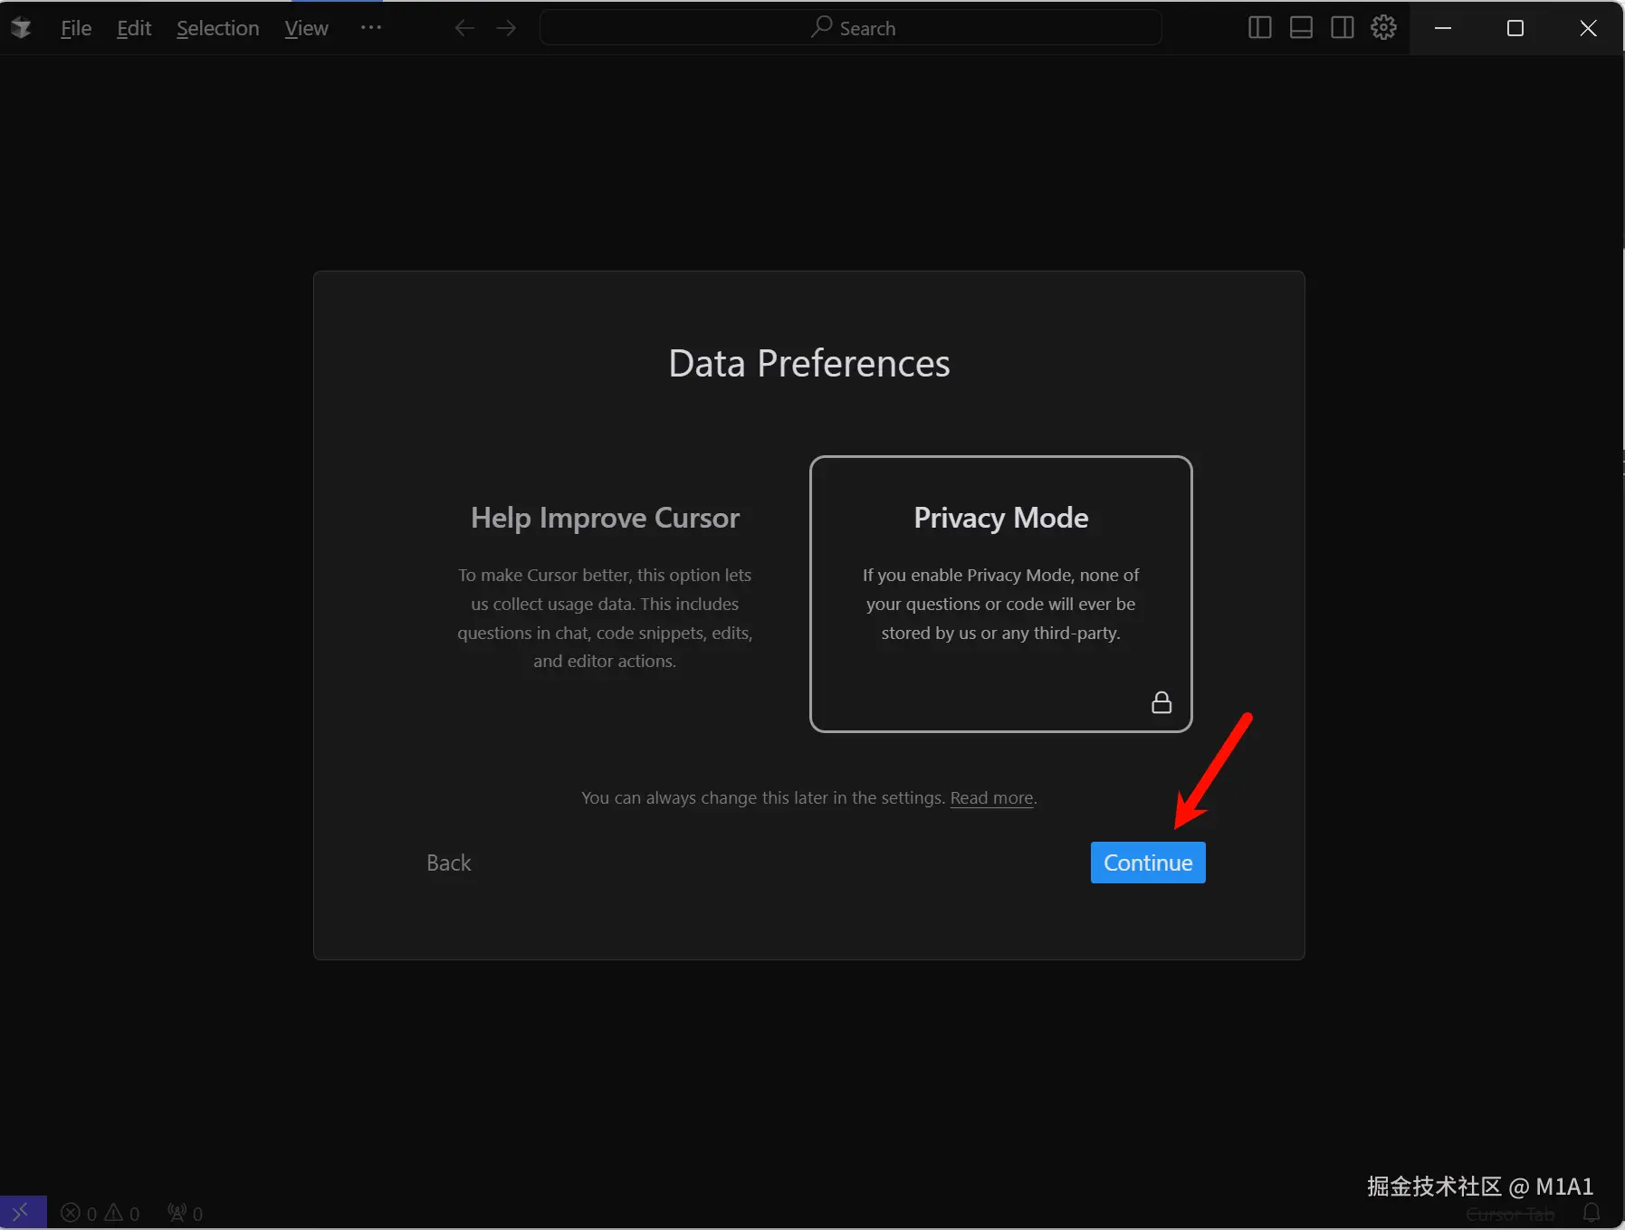Toggle the secondary sidebar layout icon
Viewport: 1625px width, 1230px height.
[1343, 28]
